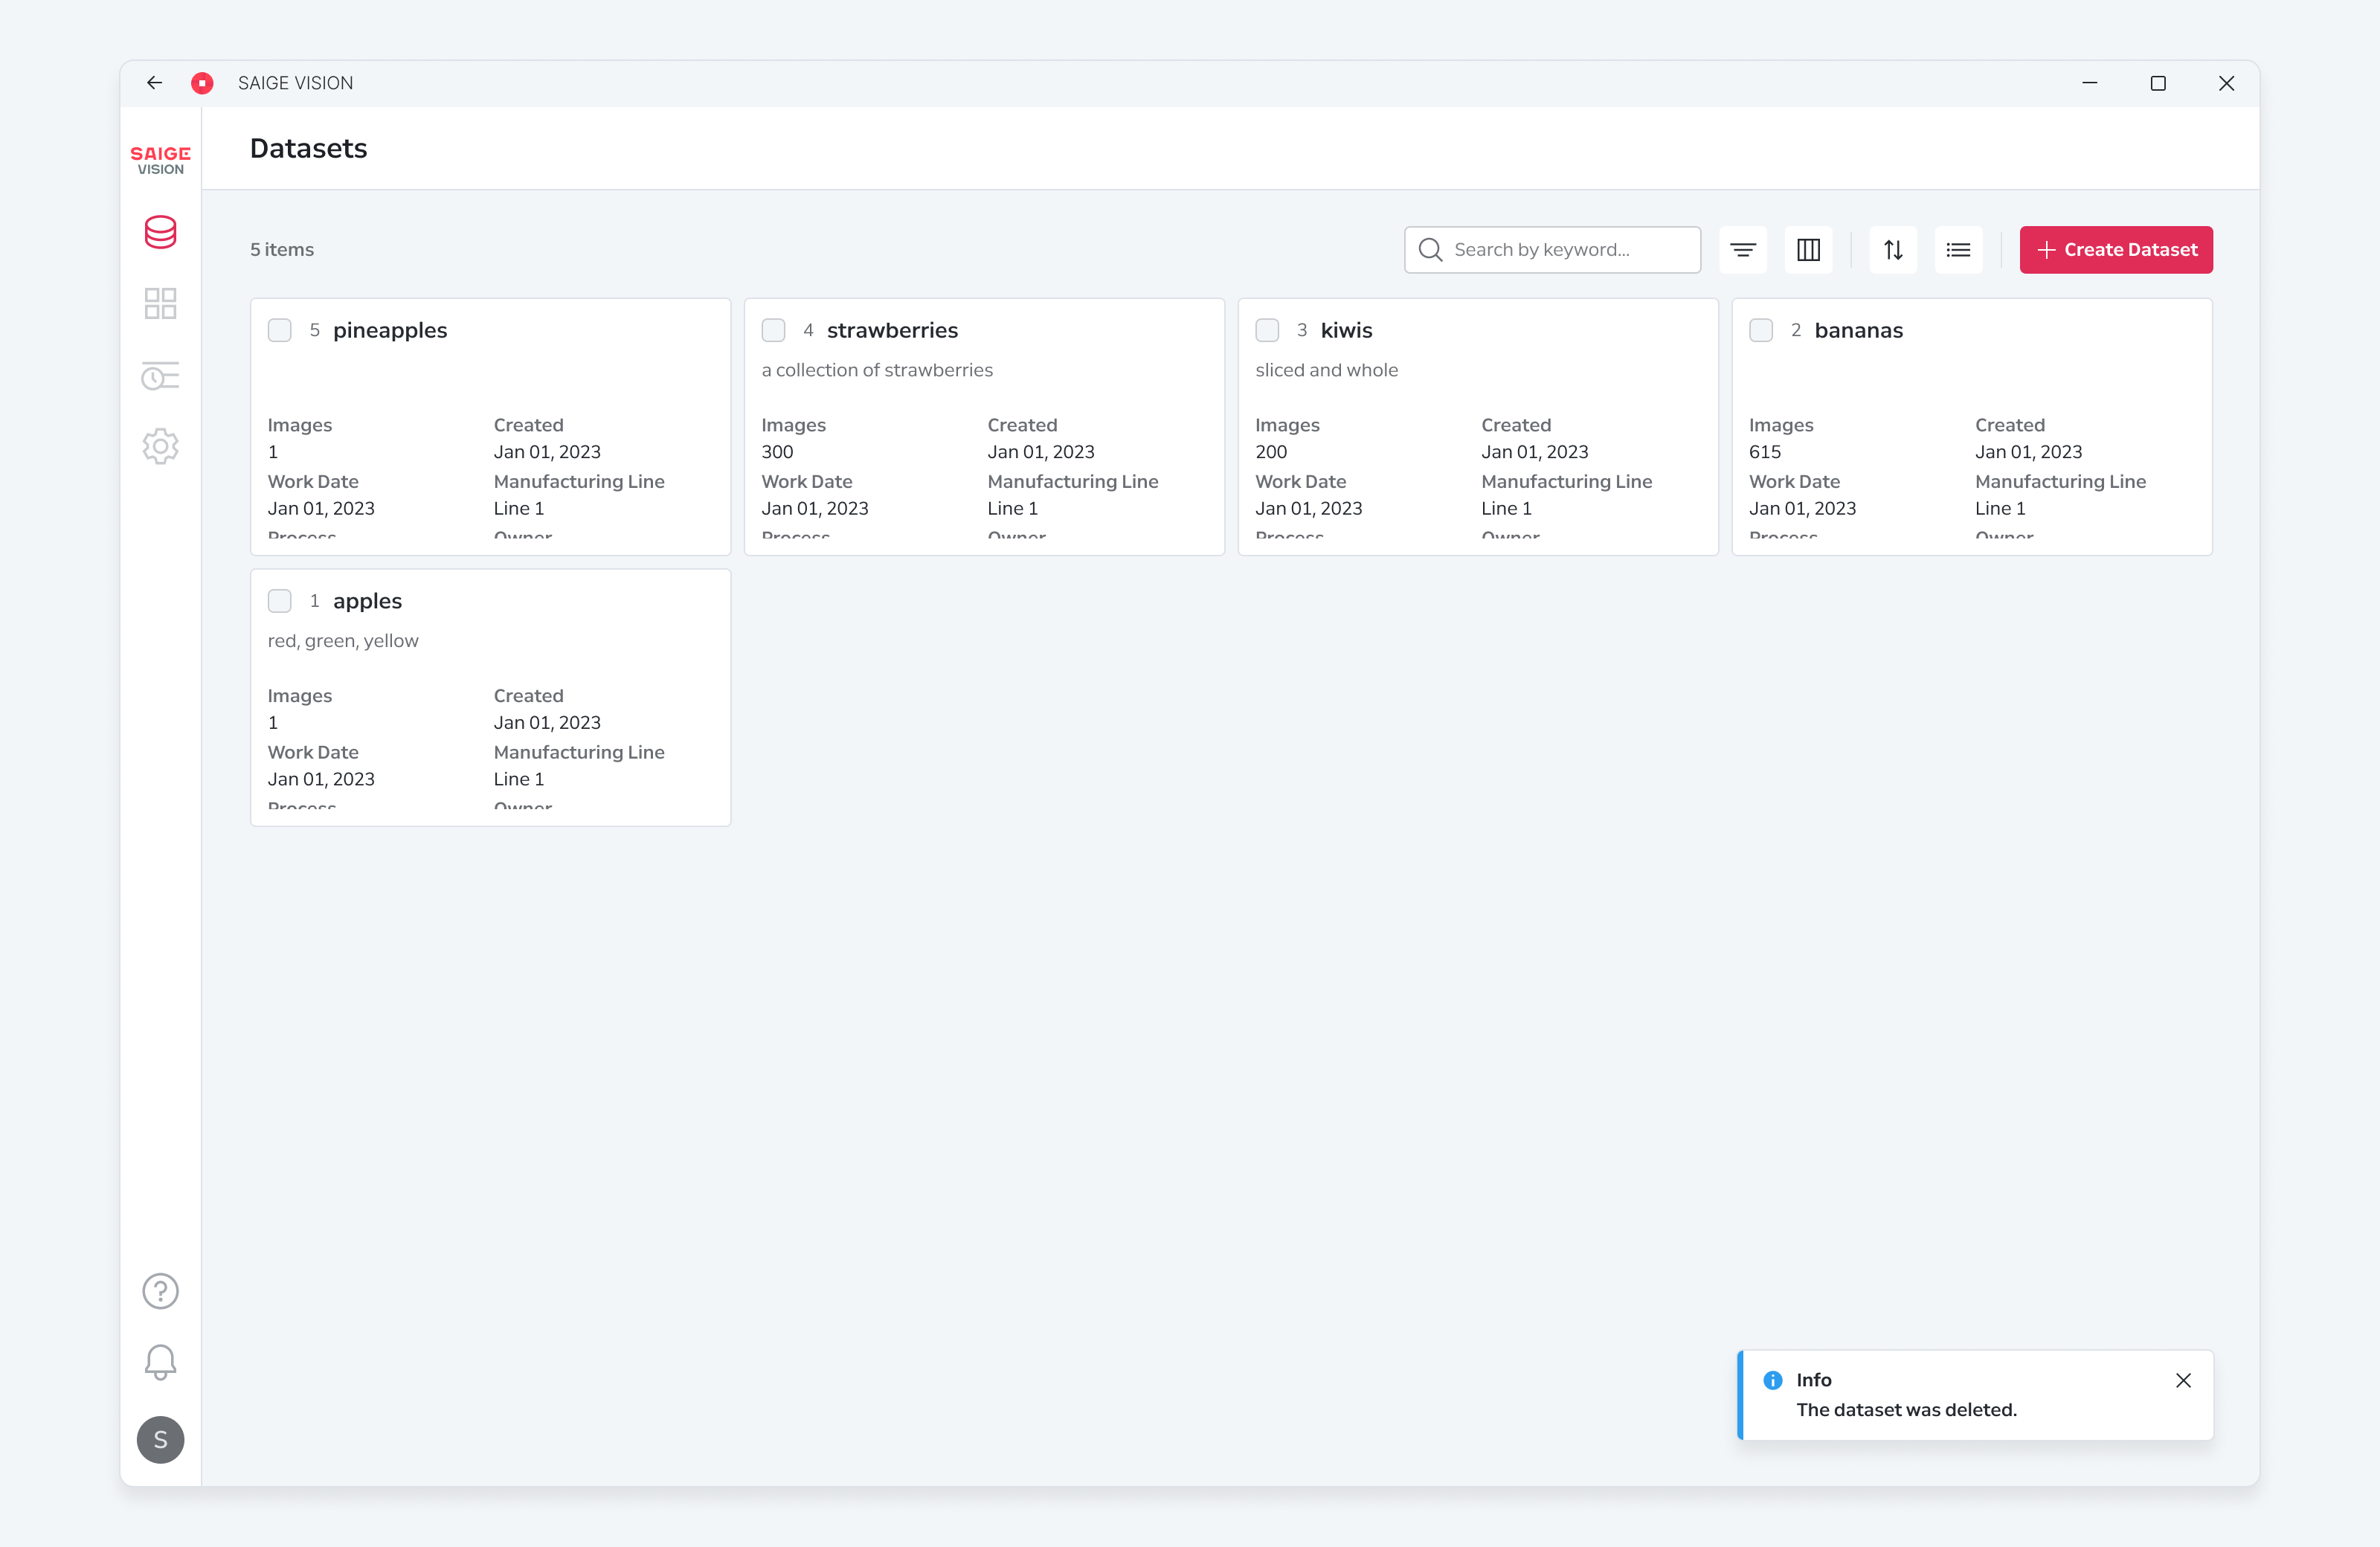Minimize the SAIGE VISION window
The image size is (2380, 1547).
[x=2089, y=83]
